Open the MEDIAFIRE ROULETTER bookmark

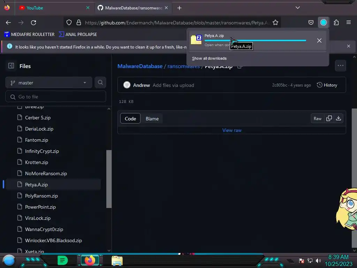pyautogui.click(x=29, y=35)
